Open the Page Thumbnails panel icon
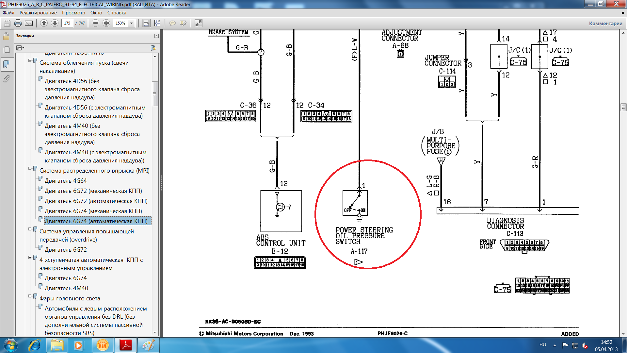The image size is (627, 353). (x=6, y=50)
